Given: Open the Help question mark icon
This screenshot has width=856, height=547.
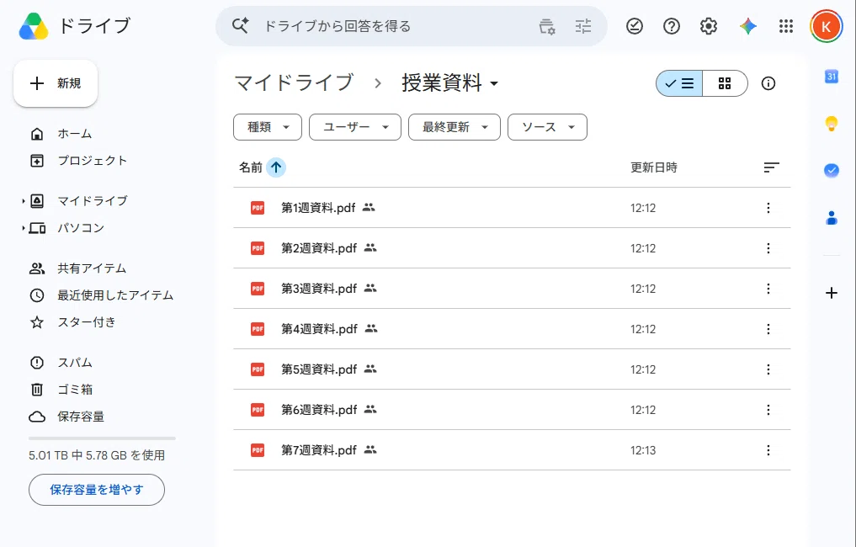Looking at the screenshot, I should (672, 26).
